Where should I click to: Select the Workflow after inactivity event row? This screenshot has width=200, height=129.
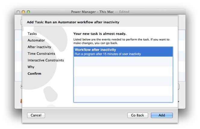(x=123, y=52)
